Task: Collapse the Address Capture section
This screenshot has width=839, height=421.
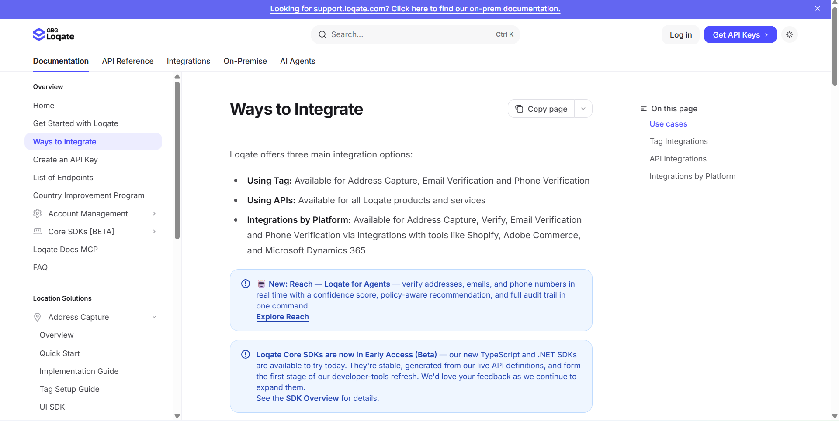Action: pyautogui.click(x=154, y=317)
